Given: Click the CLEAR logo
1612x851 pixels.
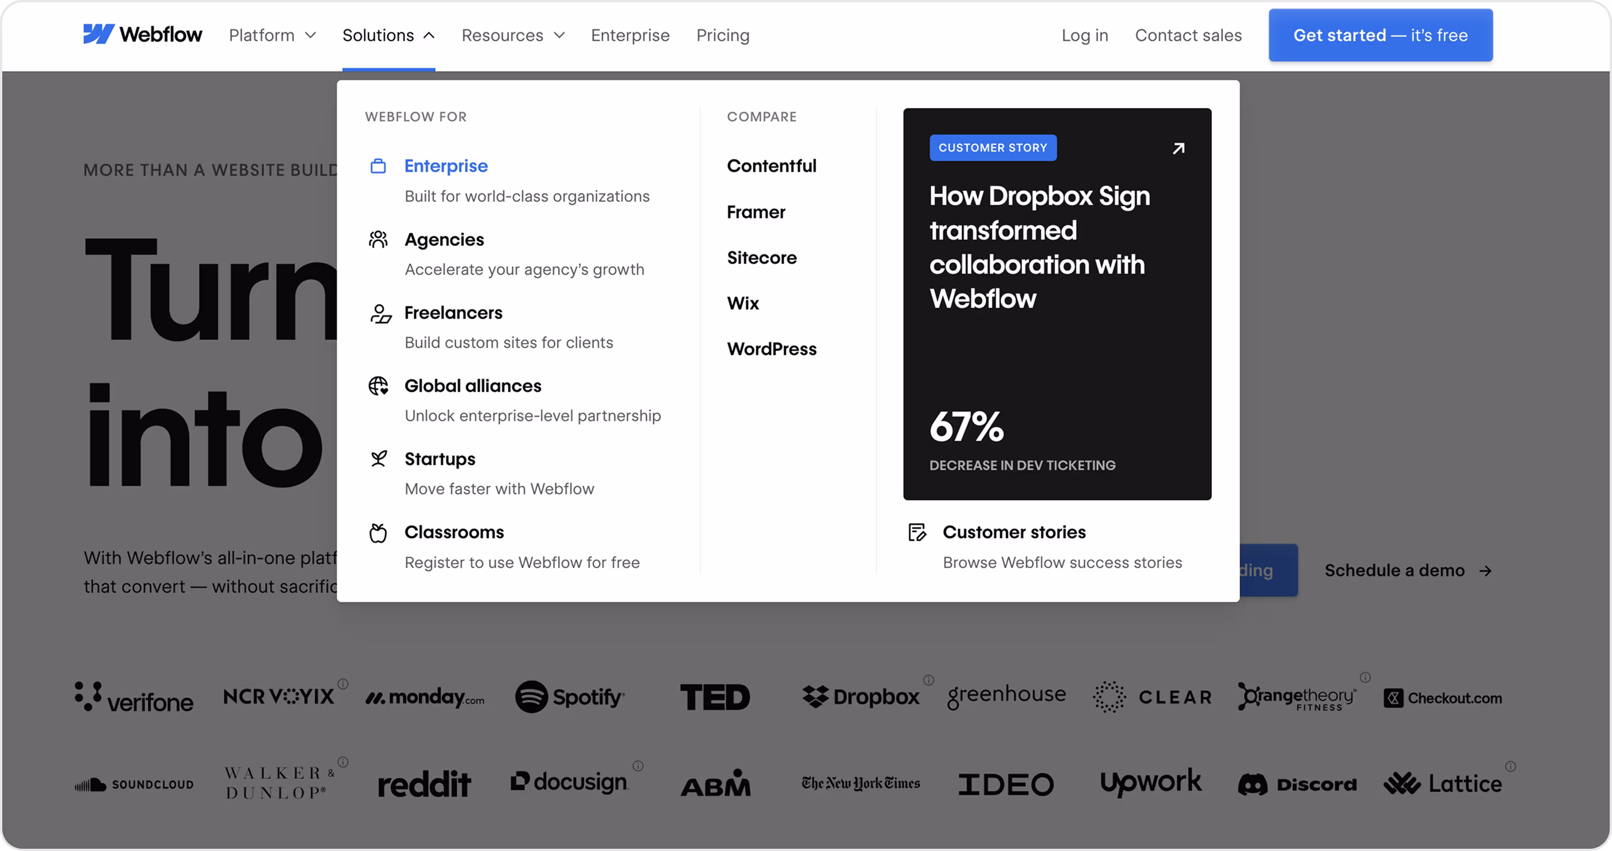Looking at the screenshot, I should 1151,697.
